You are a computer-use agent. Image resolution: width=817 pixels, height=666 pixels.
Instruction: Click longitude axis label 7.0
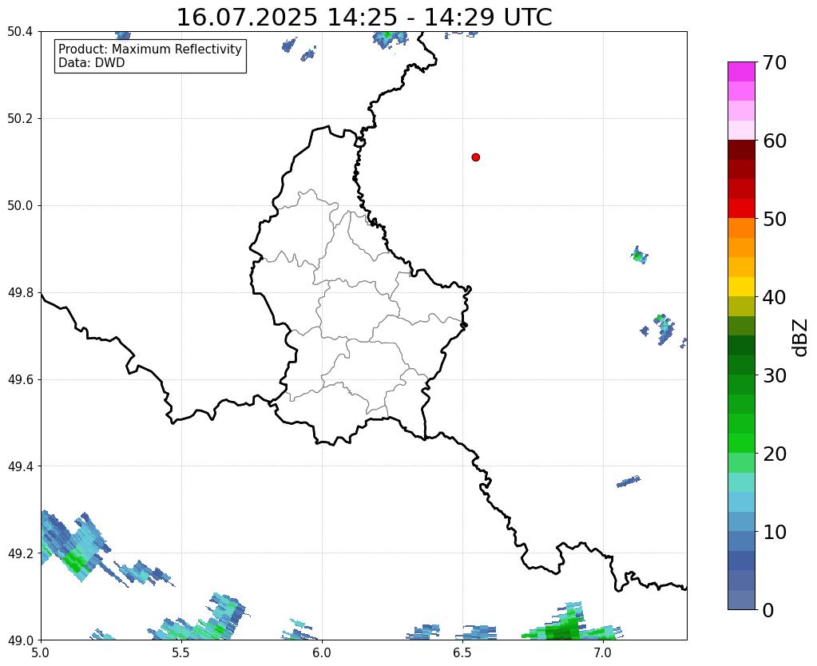[x=603, y=652]
